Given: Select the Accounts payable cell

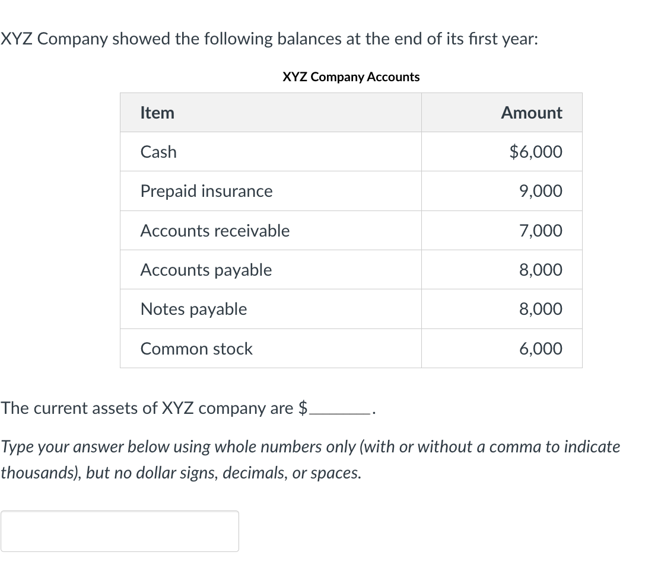Looking at the screenshot, I should coord(206,270).
